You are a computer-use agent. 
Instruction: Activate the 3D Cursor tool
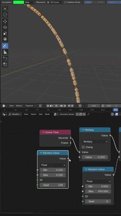(x=5, y=15)
